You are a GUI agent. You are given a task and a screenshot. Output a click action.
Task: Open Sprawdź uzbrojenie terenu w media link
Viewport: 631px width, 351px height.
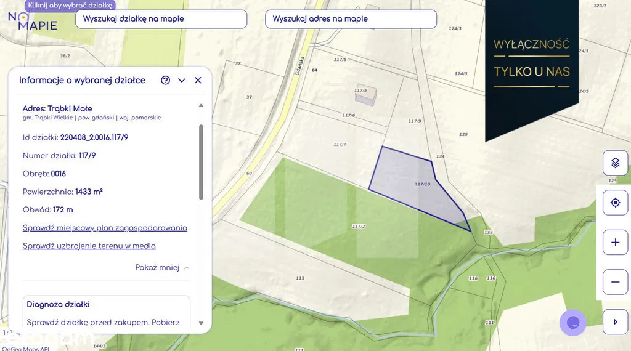89,246
